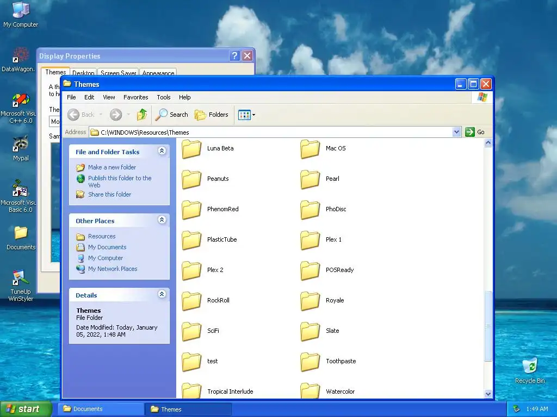Open the View menu

tap(109, 97)
